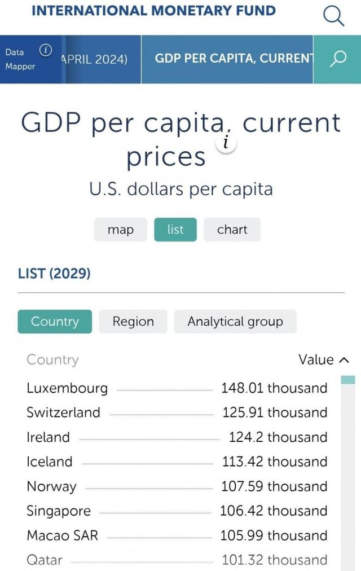Click the list scrollbar thumb
This screenshot has height=571, width=361.
tap(349, 380)
